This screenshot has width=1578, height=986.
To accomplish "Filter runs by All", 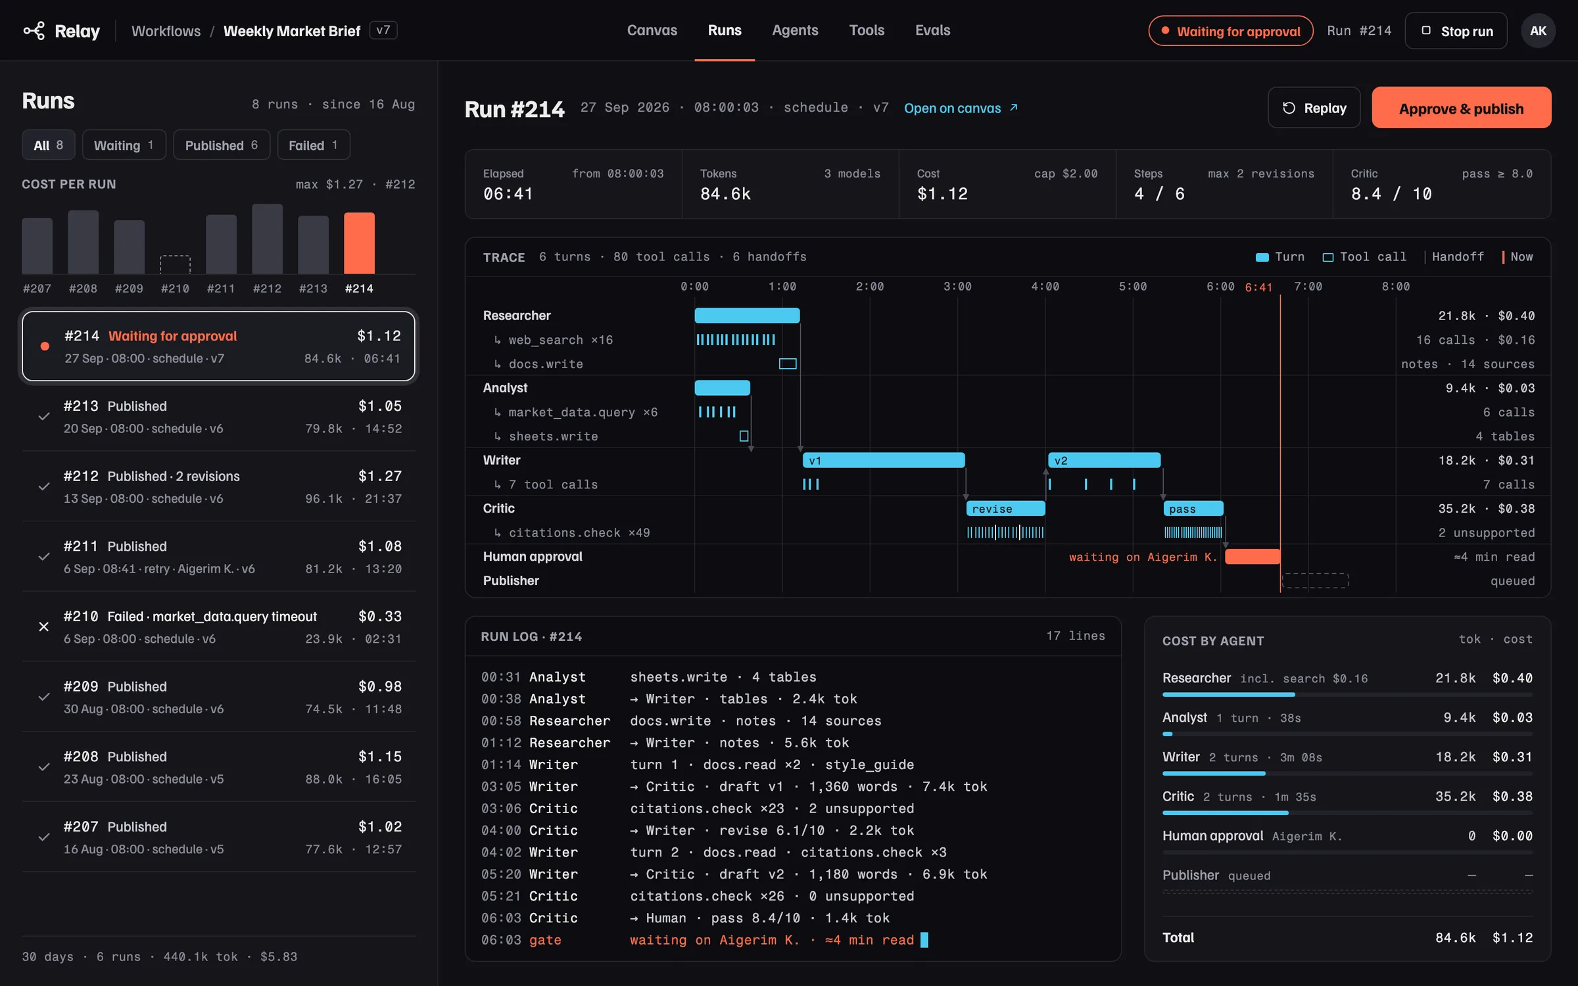I will [49, 145].
